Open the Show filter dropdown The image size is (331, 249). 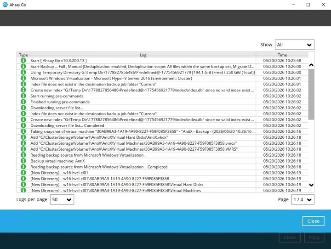[295, 45]
